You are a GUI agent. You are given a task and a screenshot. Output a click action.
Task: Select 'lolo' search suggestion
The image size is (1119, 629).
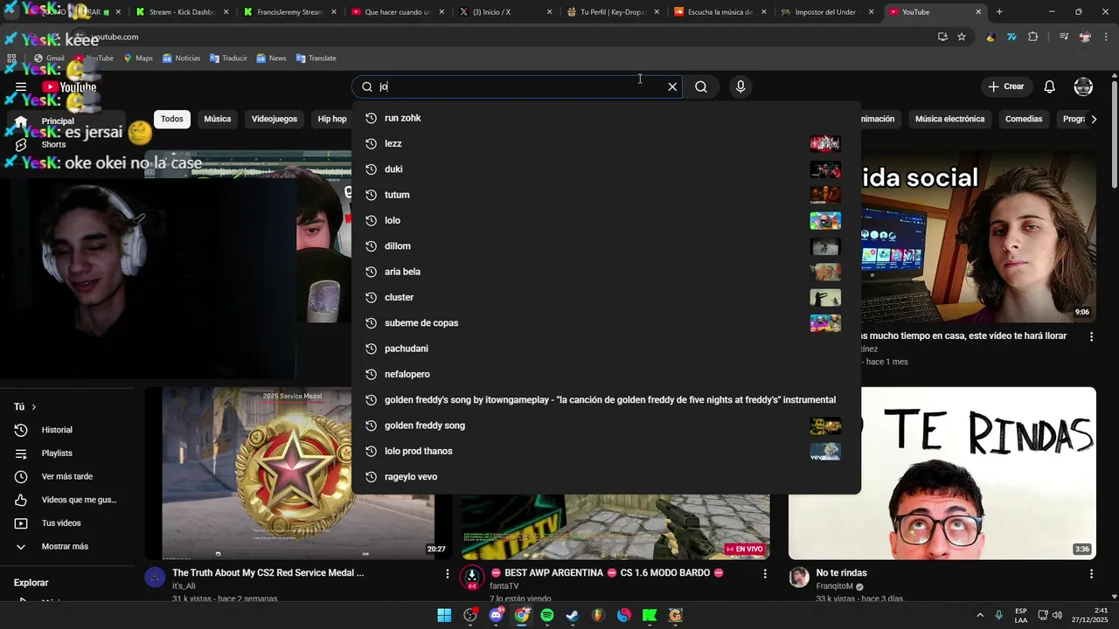607,220
